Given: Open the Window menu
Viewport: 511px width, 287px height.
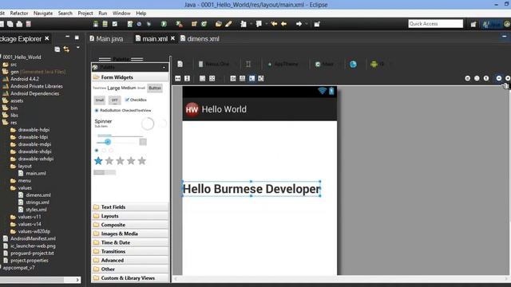Looking at the screenshot, I should point(121,13).
